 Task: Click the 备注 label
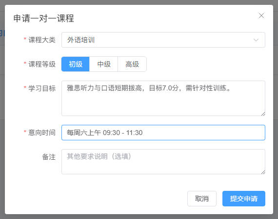(x=49, y=157)
